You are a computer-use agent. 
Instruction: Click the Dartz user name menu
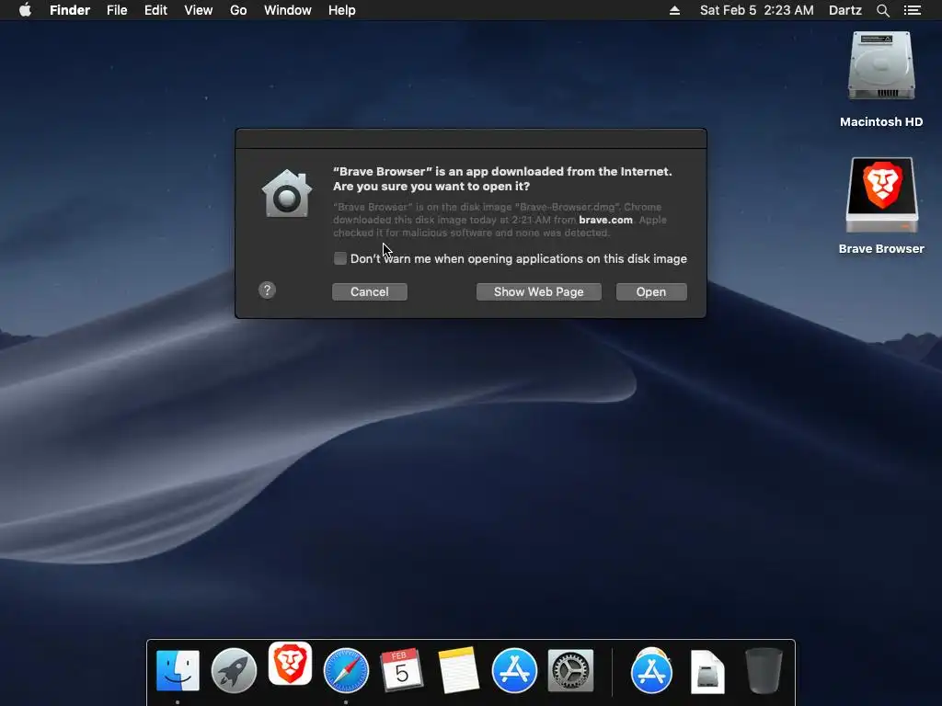coord(845,10)
